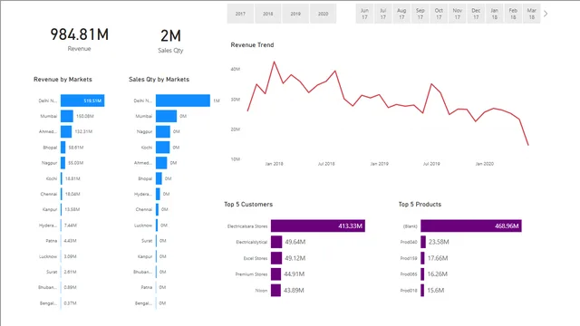Pick the Sep 17 month tile
The height and width of the screenshot is (326, 580).
click(420, 14)
